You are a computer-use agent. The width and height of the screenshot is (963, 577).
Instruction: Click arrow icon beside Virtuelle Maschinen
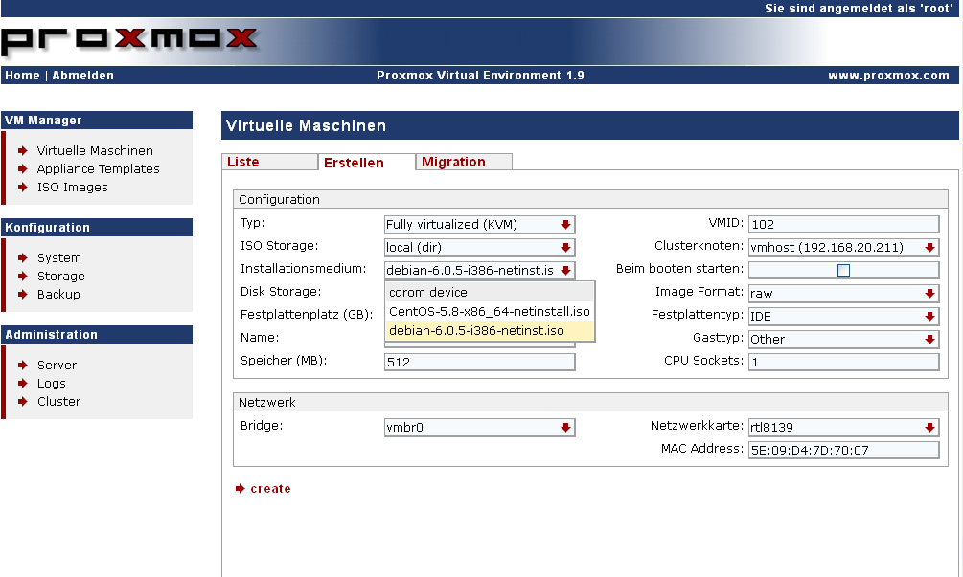tap(23, 151)
